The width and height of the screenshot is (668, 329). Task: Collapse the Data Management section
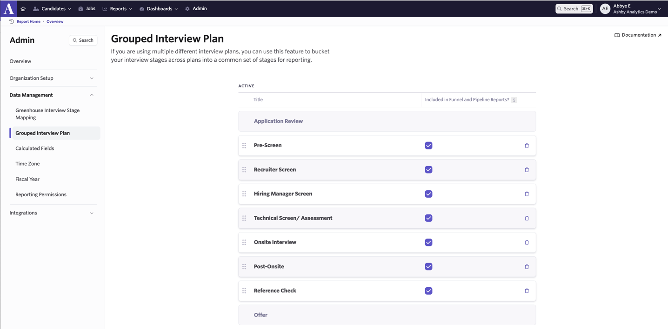click(52, 95)
